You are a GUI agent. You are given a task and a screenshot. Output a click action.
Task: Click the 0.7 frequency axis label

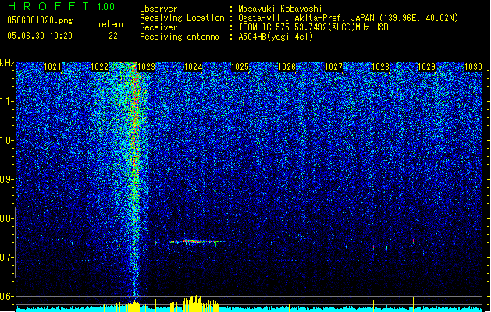point(6,257)
